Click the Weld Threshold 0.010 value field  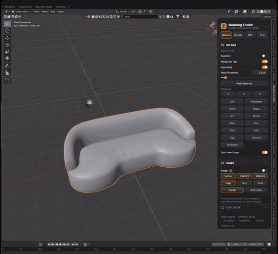pyautogui.click(x=260, y=72)
